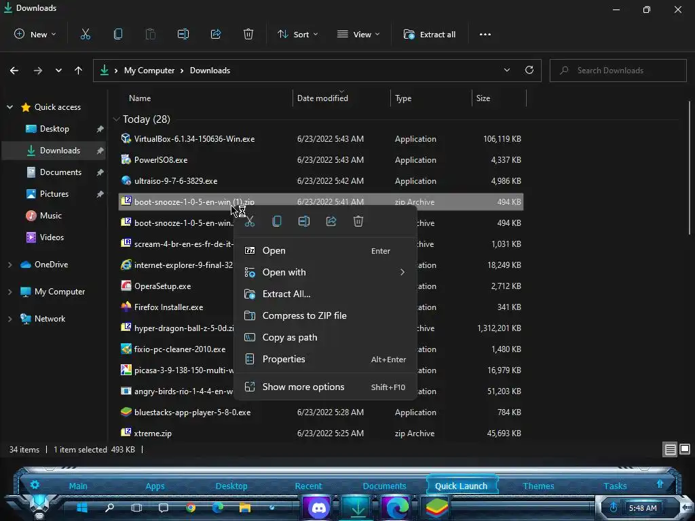Expand the Open with submenu arrow
This screenshot has width=695, height=521.
point(402,272)
